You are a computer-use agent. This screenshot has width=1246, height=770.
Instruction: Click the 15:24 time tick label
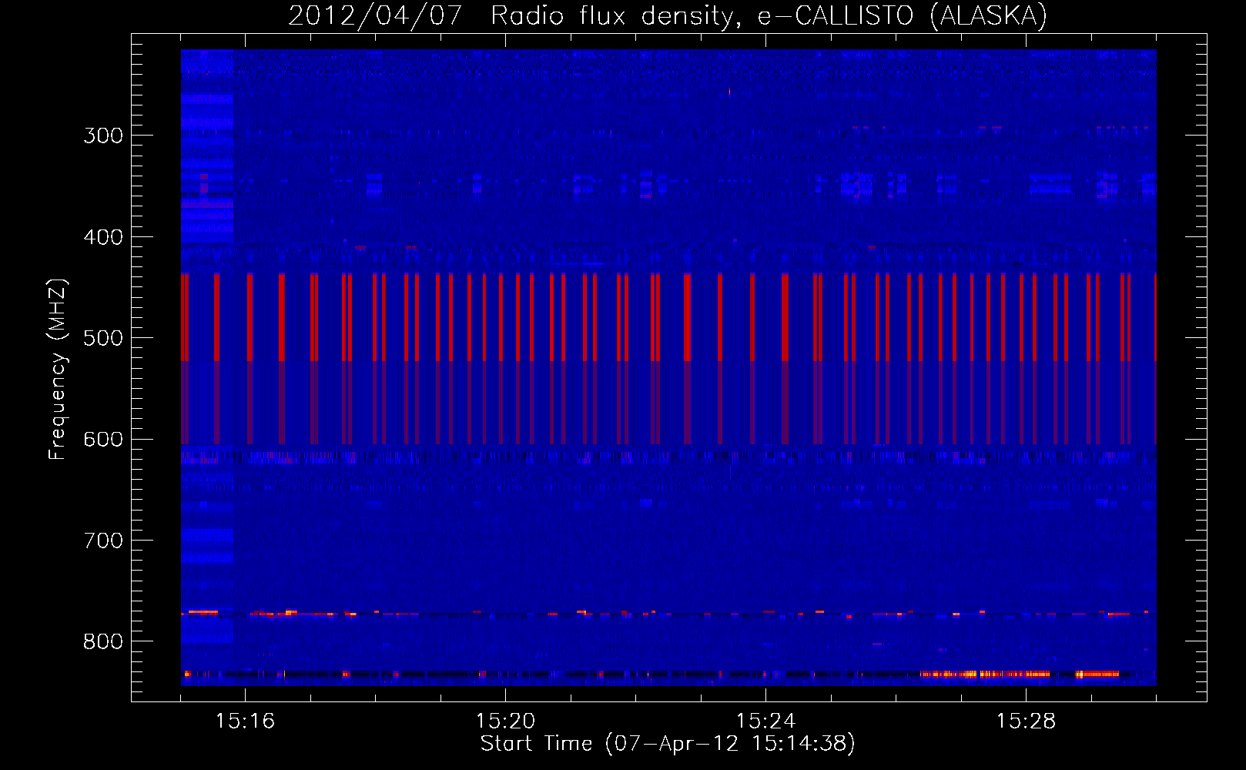(765, 721)
